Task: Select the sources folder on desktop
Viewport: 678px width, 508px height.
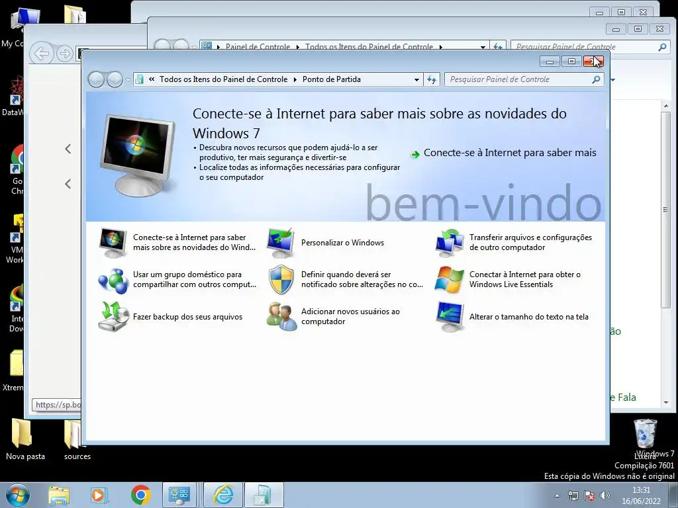Action: [x=73, y=434]
